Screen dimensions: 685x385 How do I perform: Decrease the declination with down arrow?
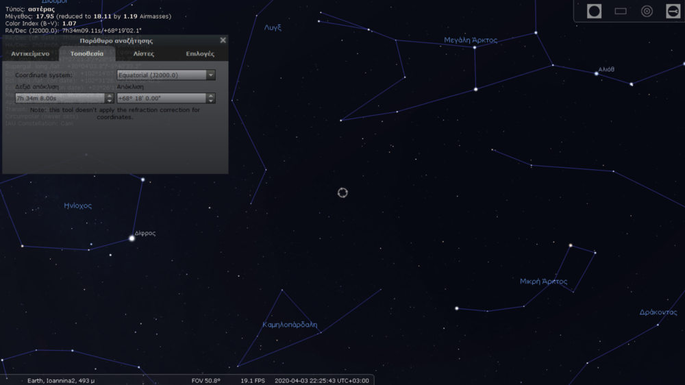(211, 101)
